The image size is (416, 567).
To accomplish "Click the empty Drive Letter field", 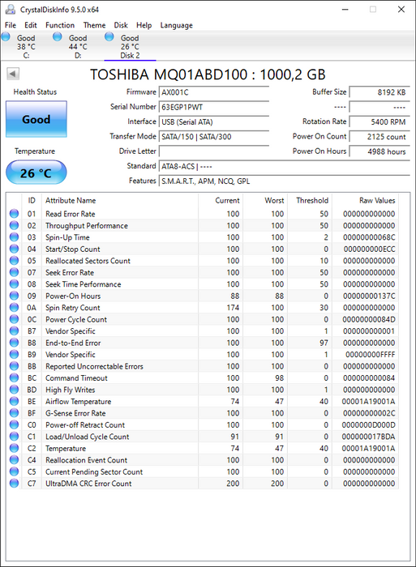I will pyautogui.click(x=213, y=151).
